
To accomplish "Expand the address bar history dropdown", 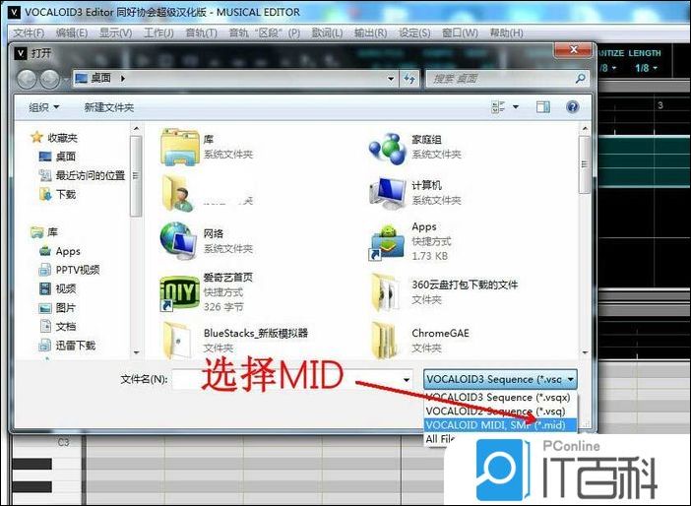I will point(391,79).
